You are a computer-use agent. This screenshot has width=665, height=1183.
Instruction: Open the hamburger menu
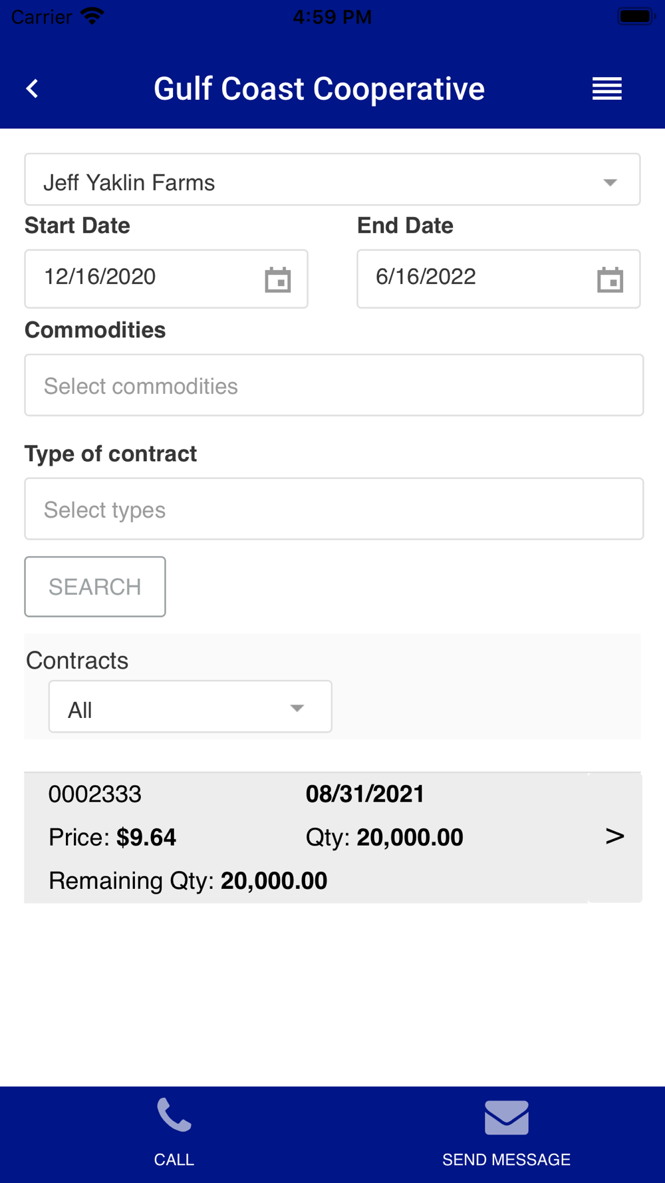coord(607,88)
